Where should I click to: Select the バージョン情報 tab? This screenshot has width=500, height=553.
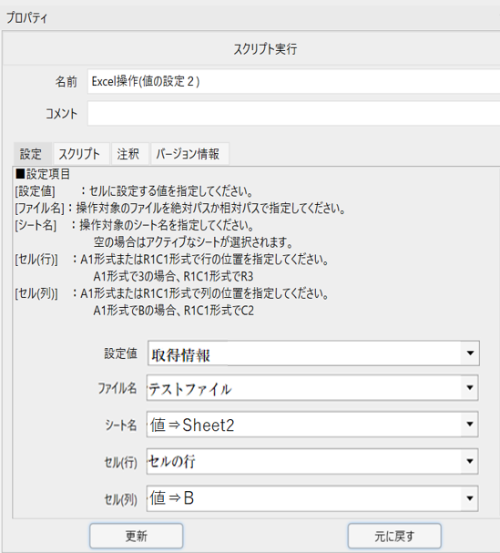coord(189,154)
